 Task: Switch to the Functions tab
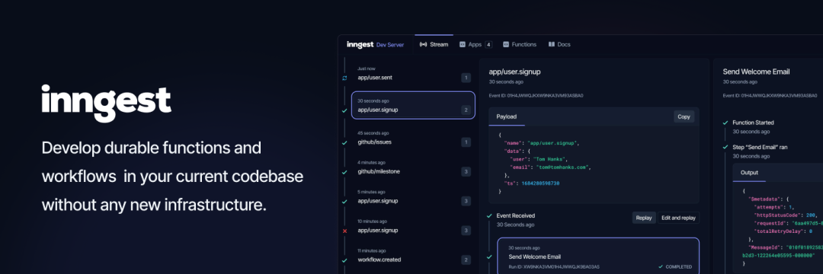[x=520, y=45]
